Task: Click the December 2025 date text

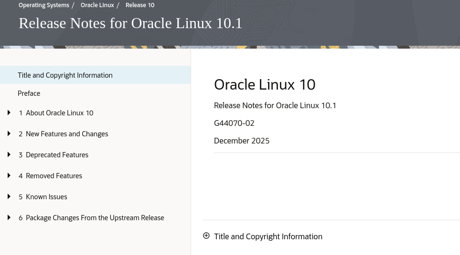Action: click(242, 141)
